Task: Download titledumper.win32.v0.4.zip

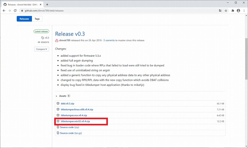Action: [75, 121]
